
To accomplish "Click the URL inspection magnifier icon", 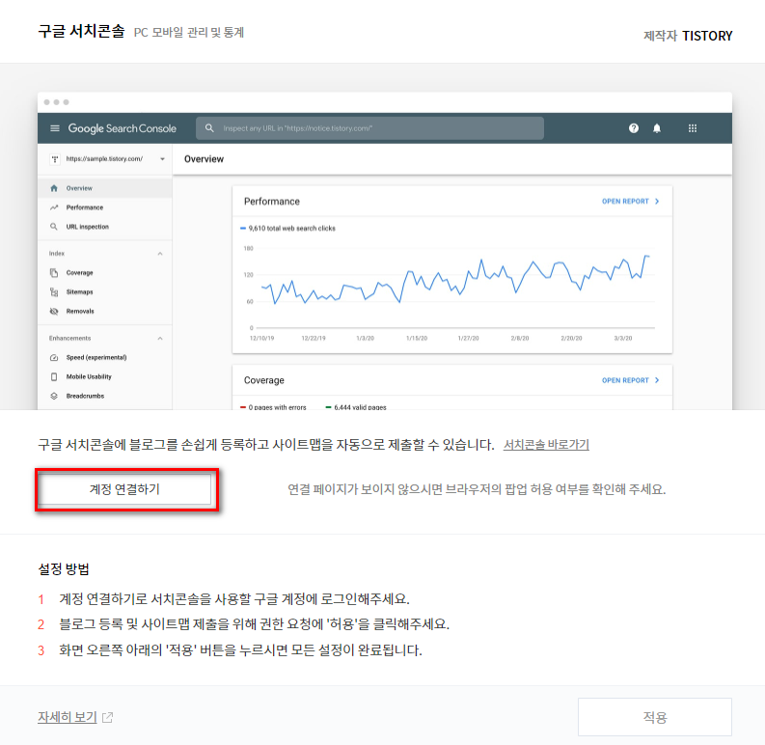I will click(54, 227).
